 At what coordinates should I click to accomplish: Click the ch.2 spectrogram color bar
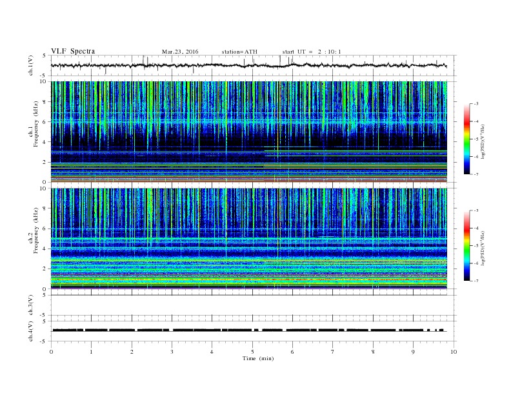466,245
